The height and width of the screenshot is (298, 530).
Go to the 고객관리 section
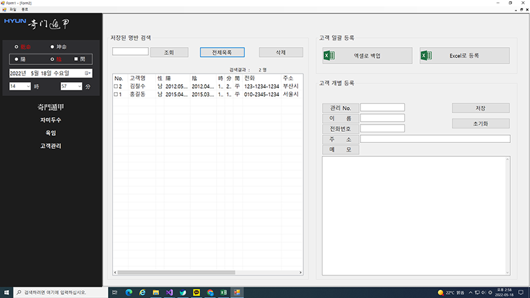(x=51, y=146)
